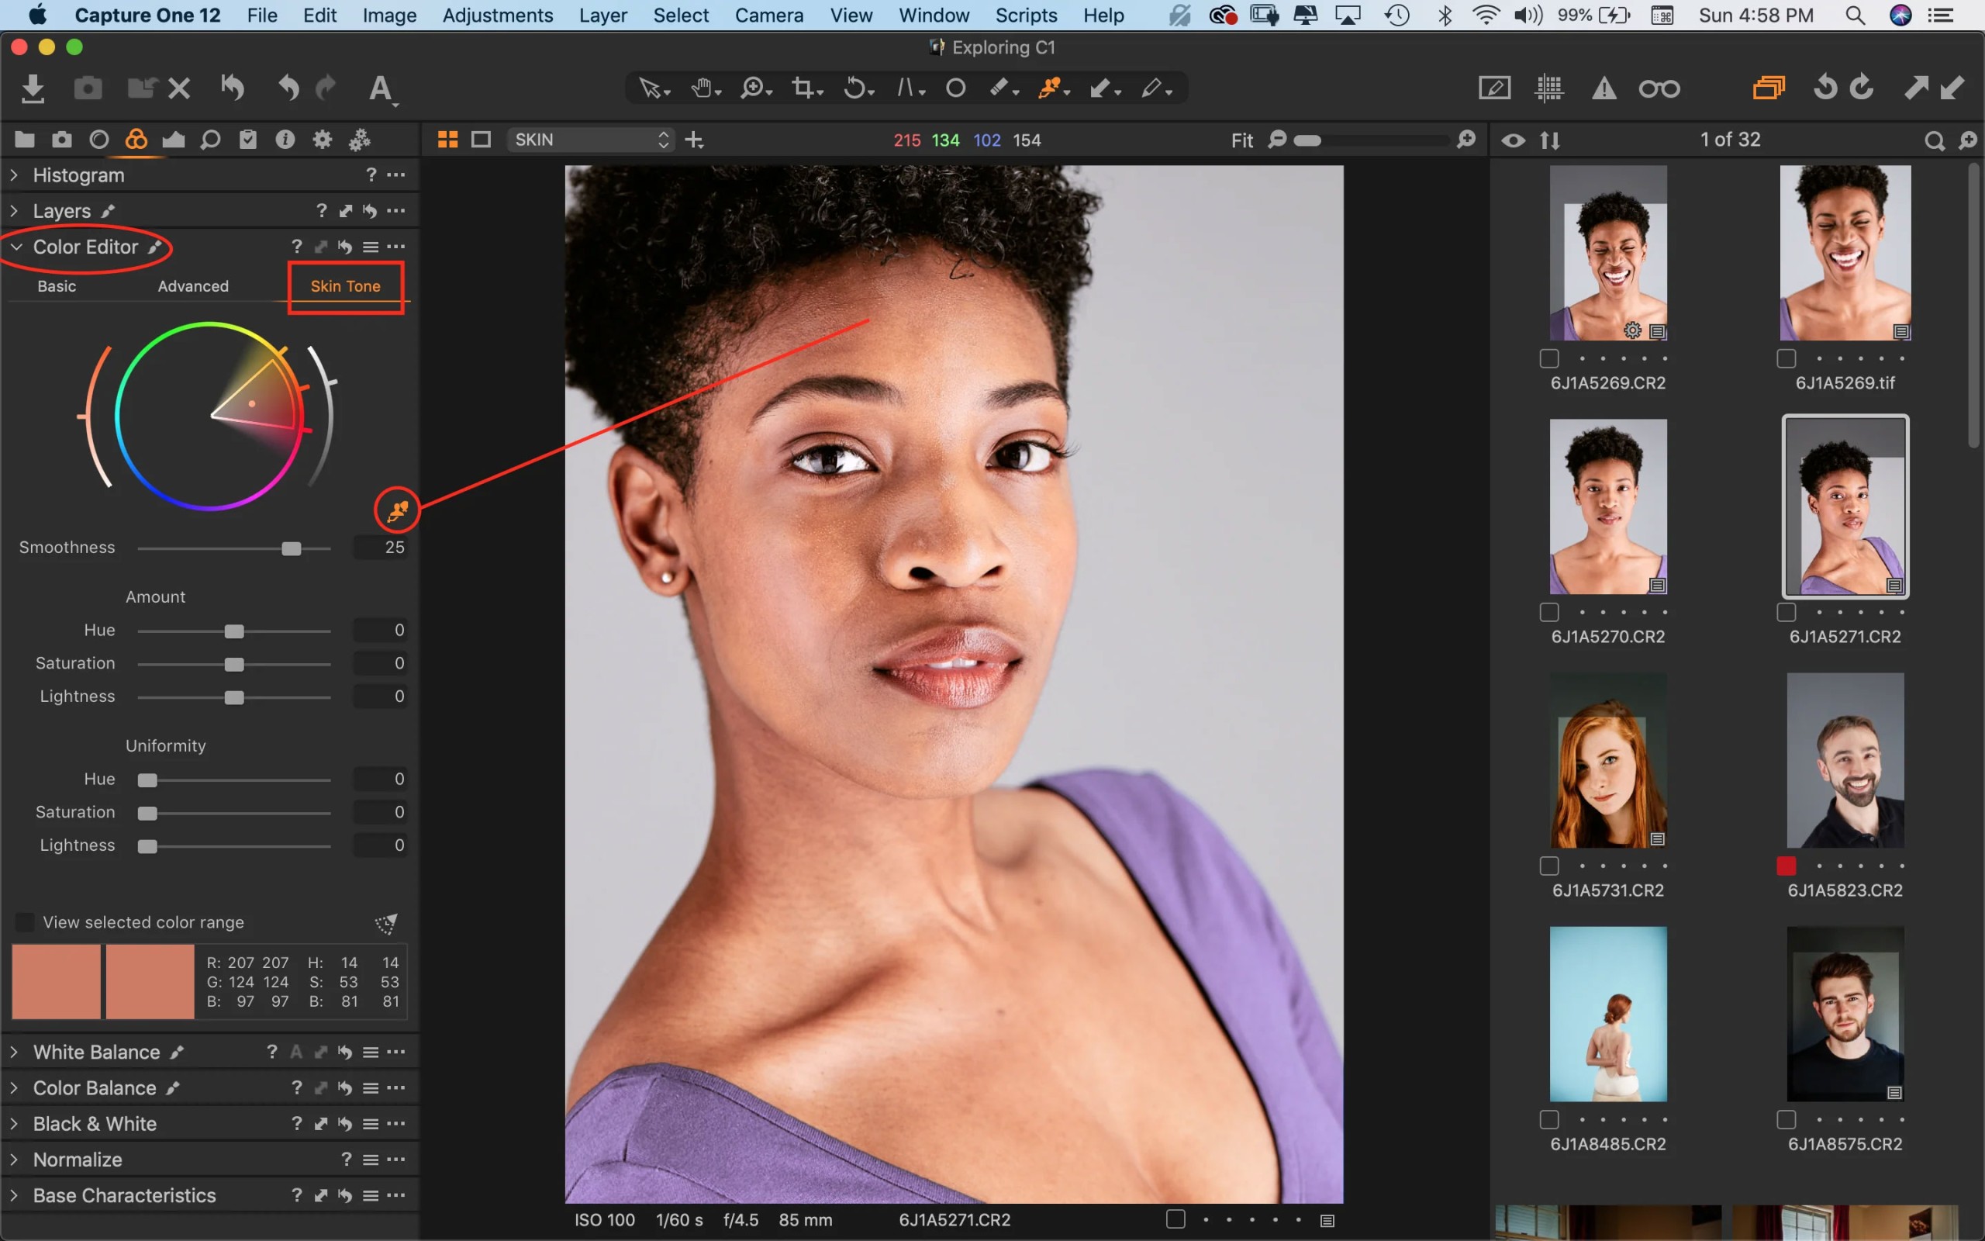
Task: Expand the White Balance panel
Action: point(15,1052)
